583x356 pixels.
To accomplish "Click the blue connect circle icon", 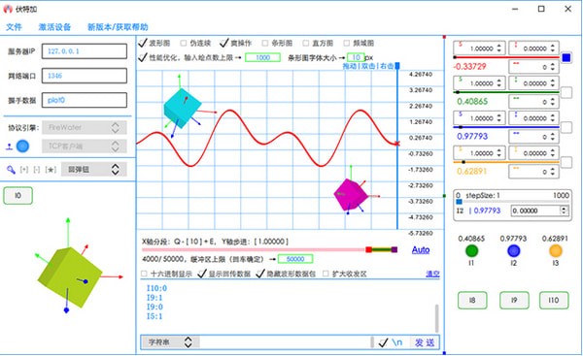I will [x=22, y=146].
